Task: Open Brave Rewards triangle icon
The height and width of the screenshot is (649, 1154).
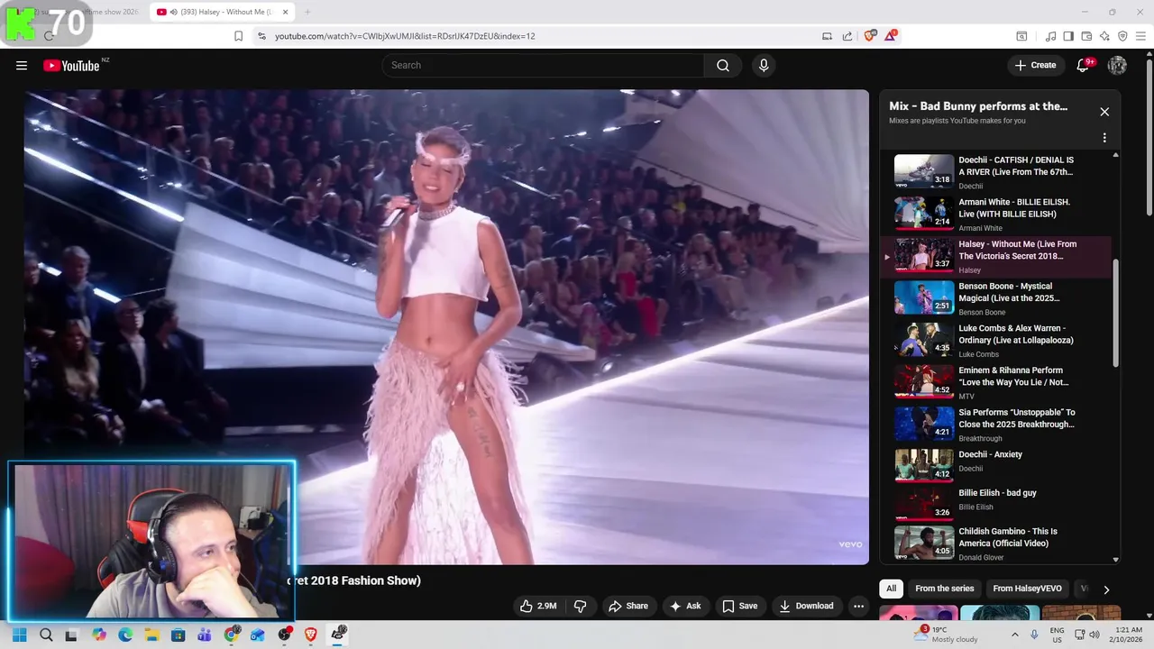Action: (891, 36)
